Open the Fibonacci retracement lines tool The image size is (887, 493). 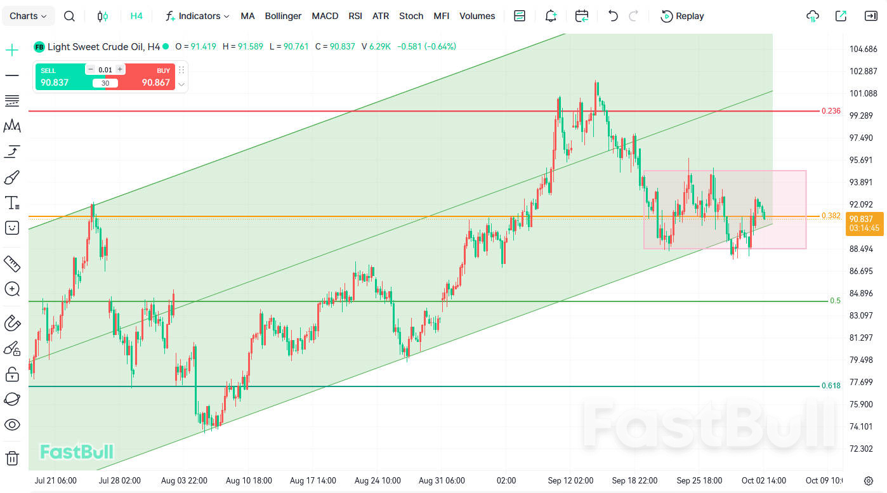click(12, 101)
